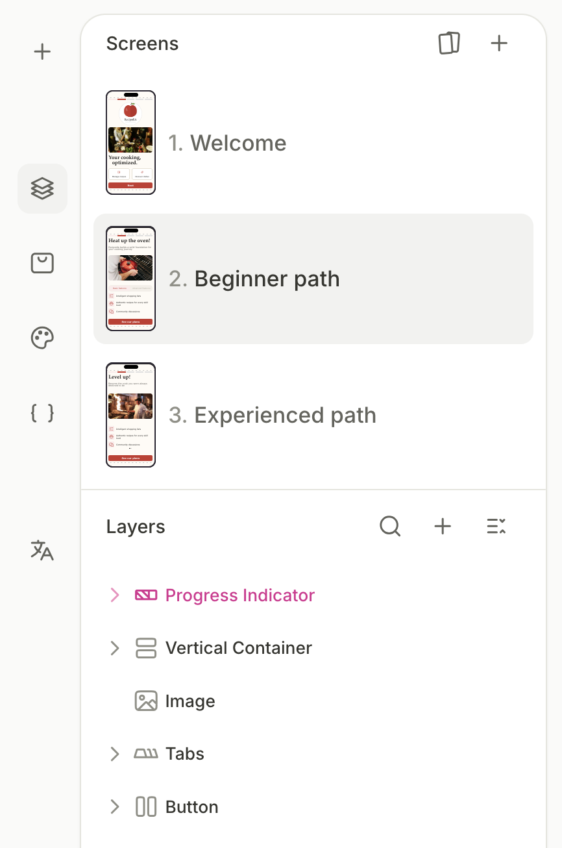562x848 pixels.
Task: Click the Progress Indicator layer icon
Action: coord(146,595)
